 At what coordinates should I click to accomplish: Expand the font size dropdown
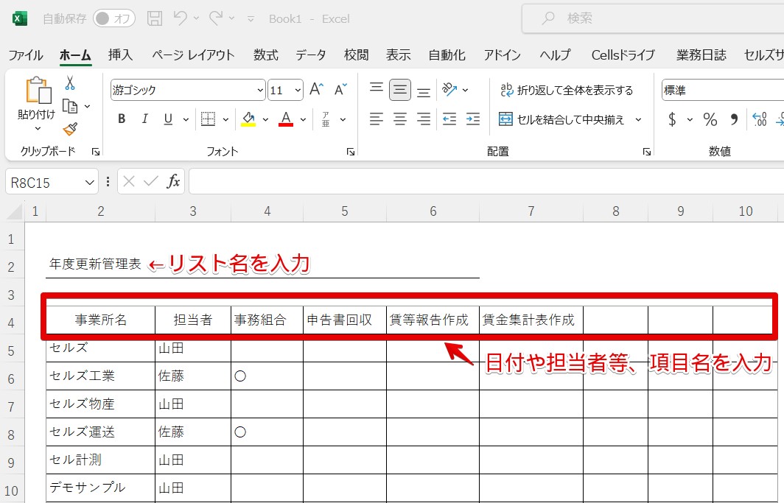click(x=298, y=91)
